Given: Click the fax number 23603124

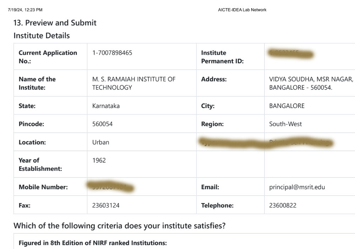Looking at the screenshot, I should point(105,205).
